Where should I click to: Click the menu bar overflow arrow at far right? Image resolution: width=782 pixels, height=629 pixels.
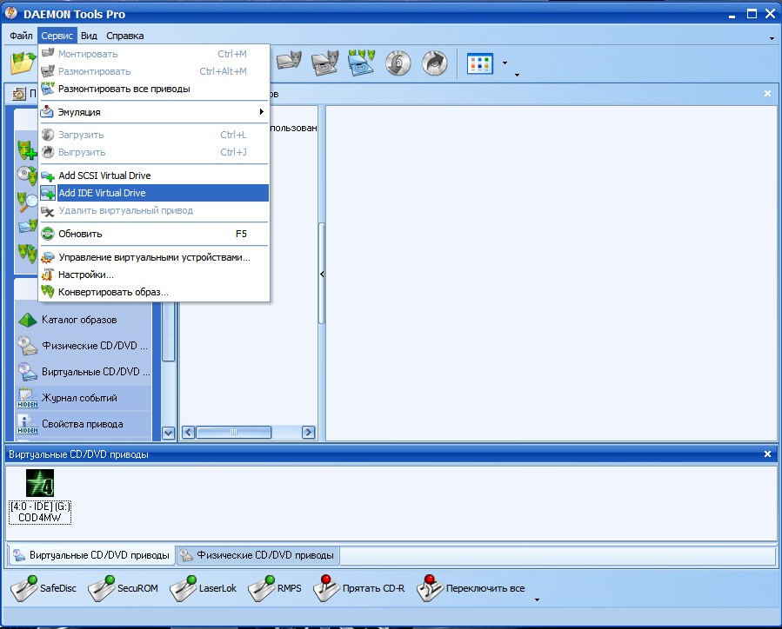click(772, 38)
